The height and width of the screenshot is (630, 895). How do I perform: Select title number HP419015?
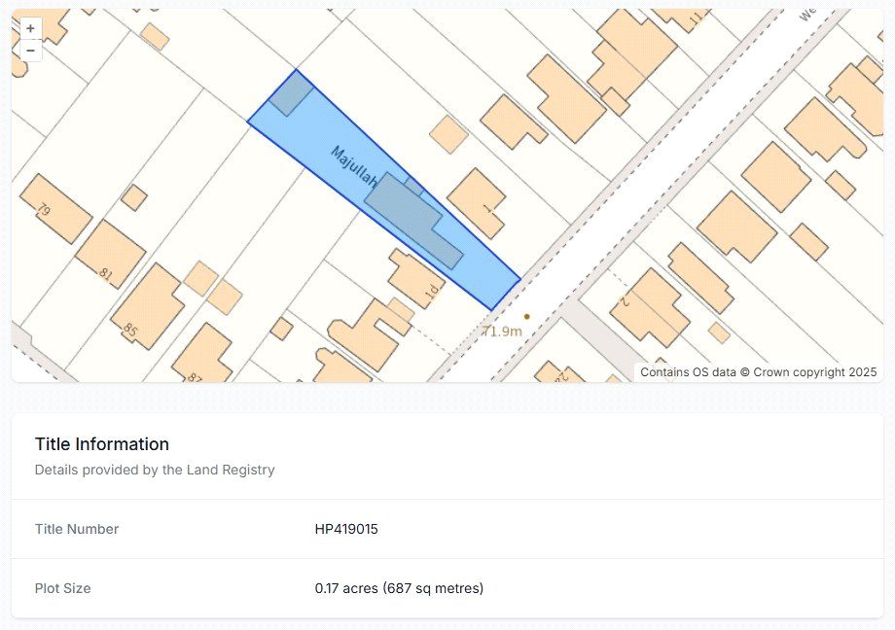[x=346, y=529]
